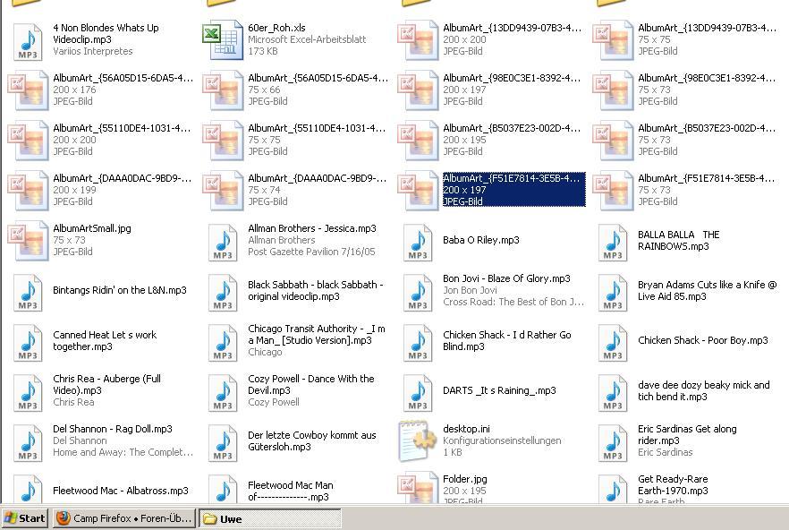789x530 pixels.
Task: Click the Allman Brothers - Jessica.mp3 icon
Action: point(223,243)
